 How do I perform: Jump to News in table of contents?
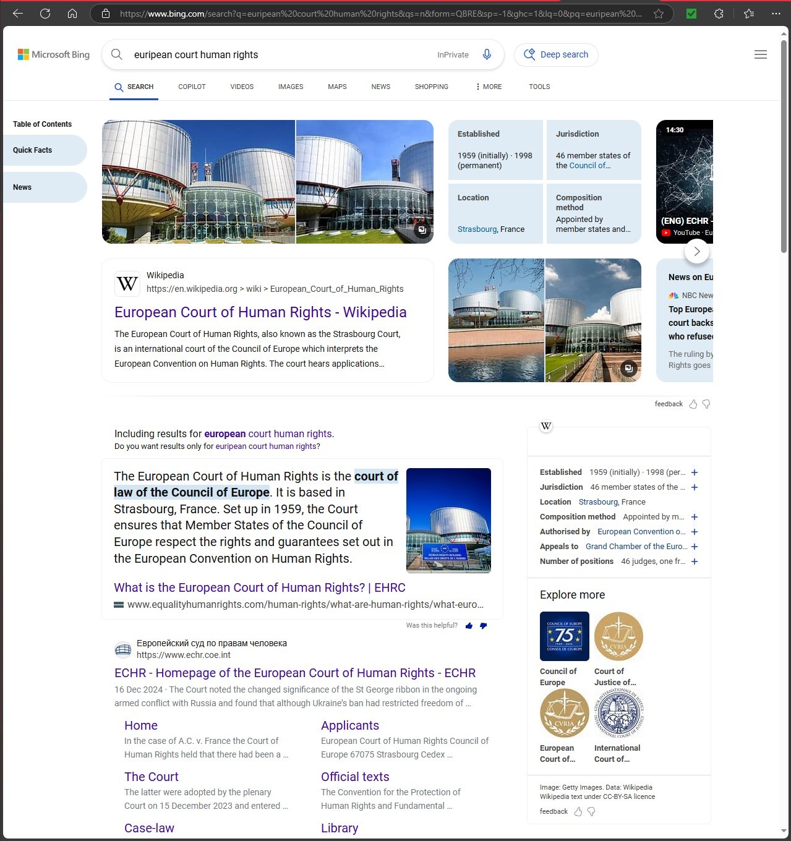point(45,187)
